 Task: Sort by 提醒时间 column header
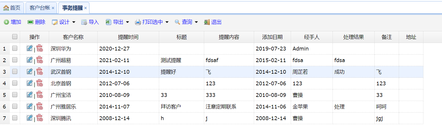pyautogui.click(x=128, y=37)
